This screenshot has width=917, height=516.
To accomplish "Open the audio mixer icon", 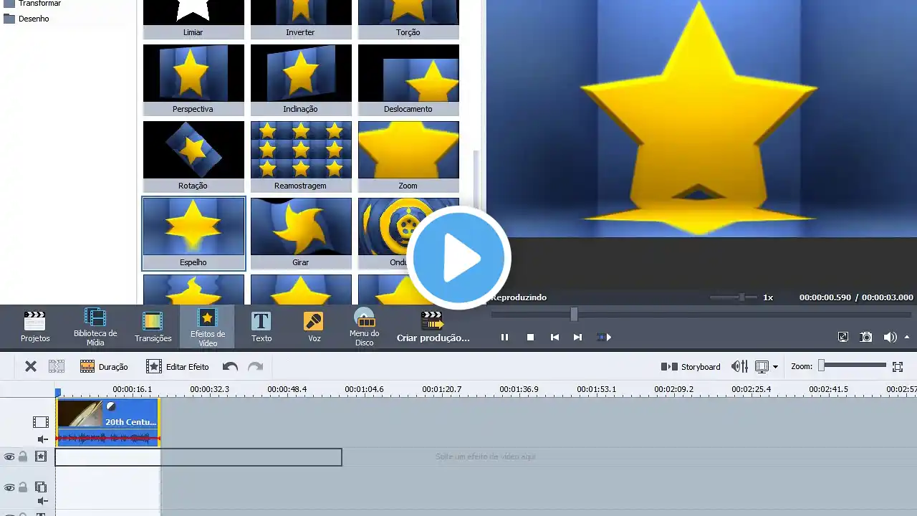I will (x=739, y=366).
